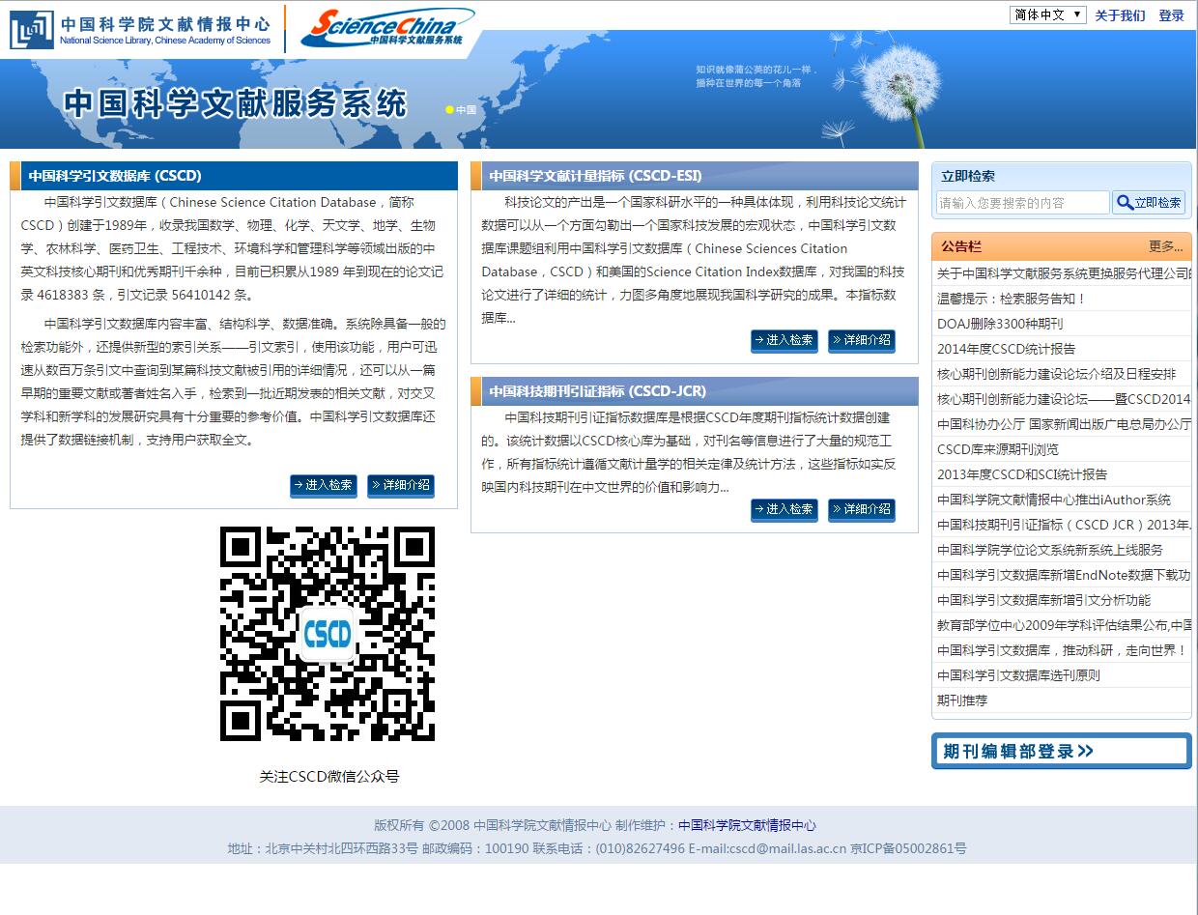The image size is (1198, 915).
Task: Open 更多... in the 公告栏 header
Action: coord(1166,246)
